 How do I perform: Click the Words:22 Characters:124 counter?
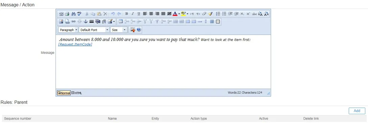click(x=245, y=92)
